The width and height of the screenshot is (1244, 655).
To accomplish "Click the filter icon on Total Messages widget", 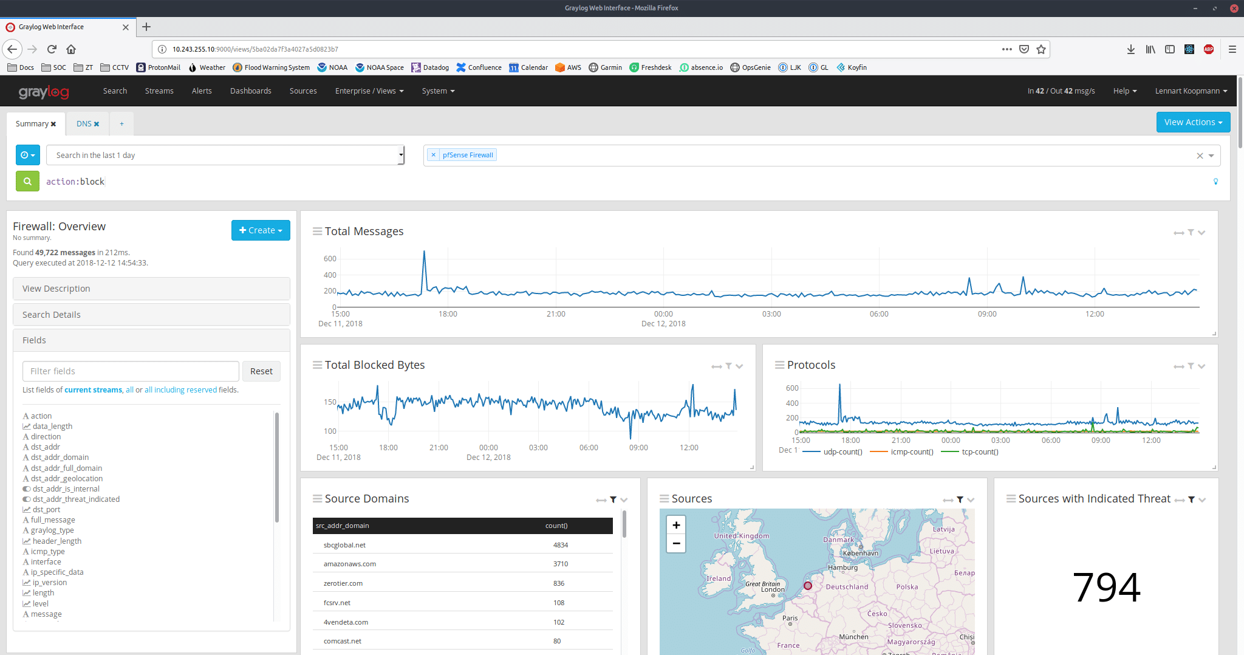I will (1190, 232).
